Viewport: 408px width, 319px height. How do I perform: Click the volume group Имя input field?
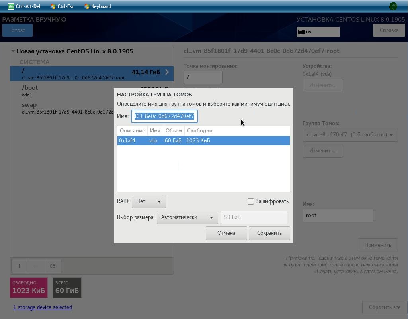point(164,116)
